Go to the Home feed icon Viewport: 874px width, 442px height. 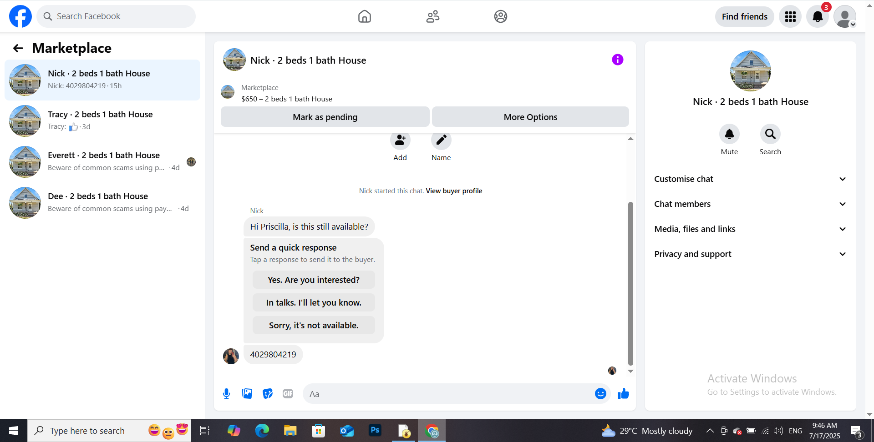[365, 16]
